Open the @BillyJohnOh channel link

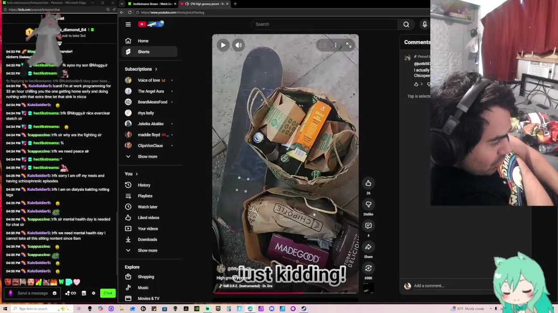point(239,269)
